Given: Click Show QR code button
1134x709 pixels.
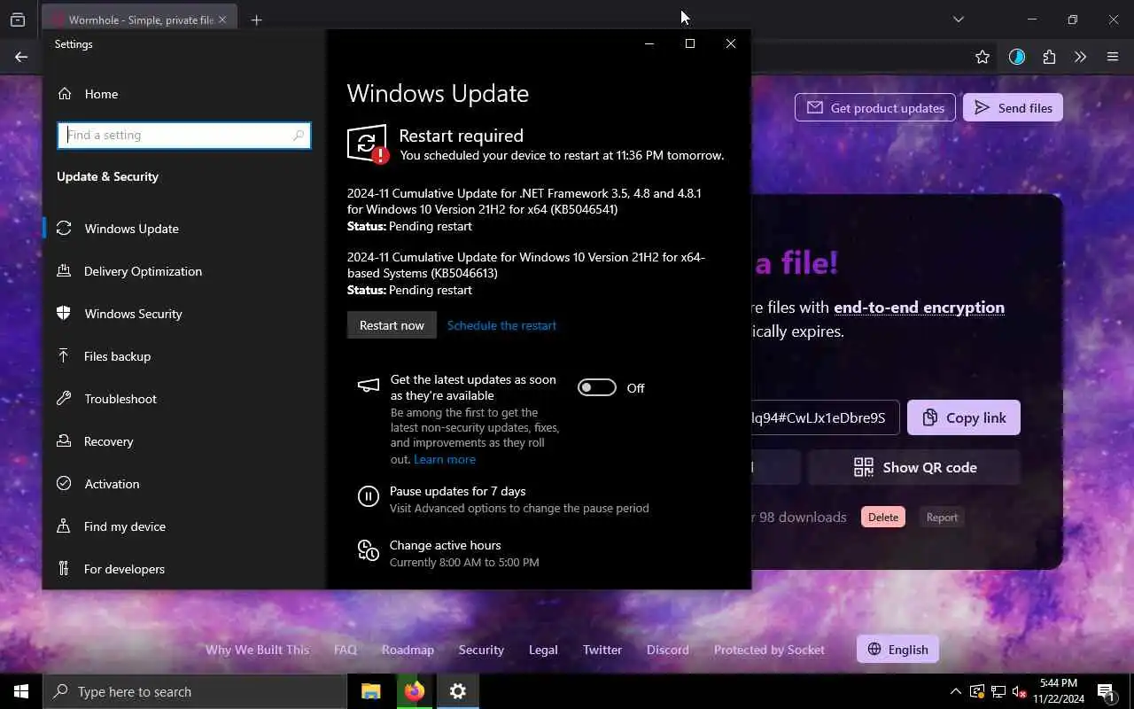Looking at the screenshot, I should click(x=914, y=467).
